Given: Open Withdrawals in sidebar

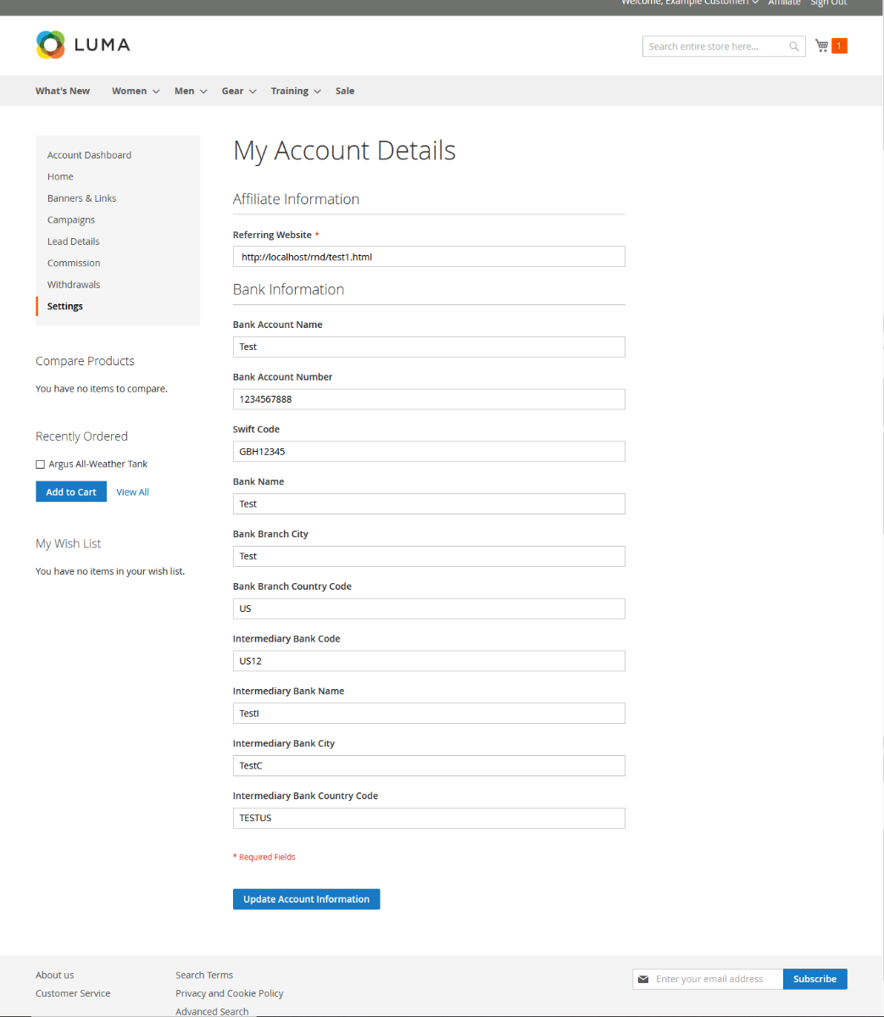Looking at the screenshot, I should point(74,285).
